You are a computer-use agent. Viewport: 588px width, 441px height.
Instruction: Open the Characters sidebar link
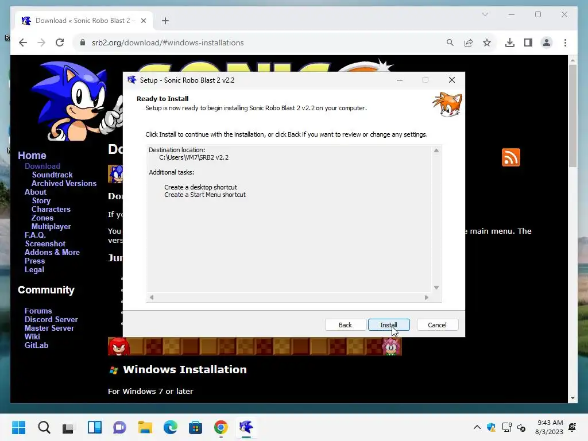click(51, 209)
